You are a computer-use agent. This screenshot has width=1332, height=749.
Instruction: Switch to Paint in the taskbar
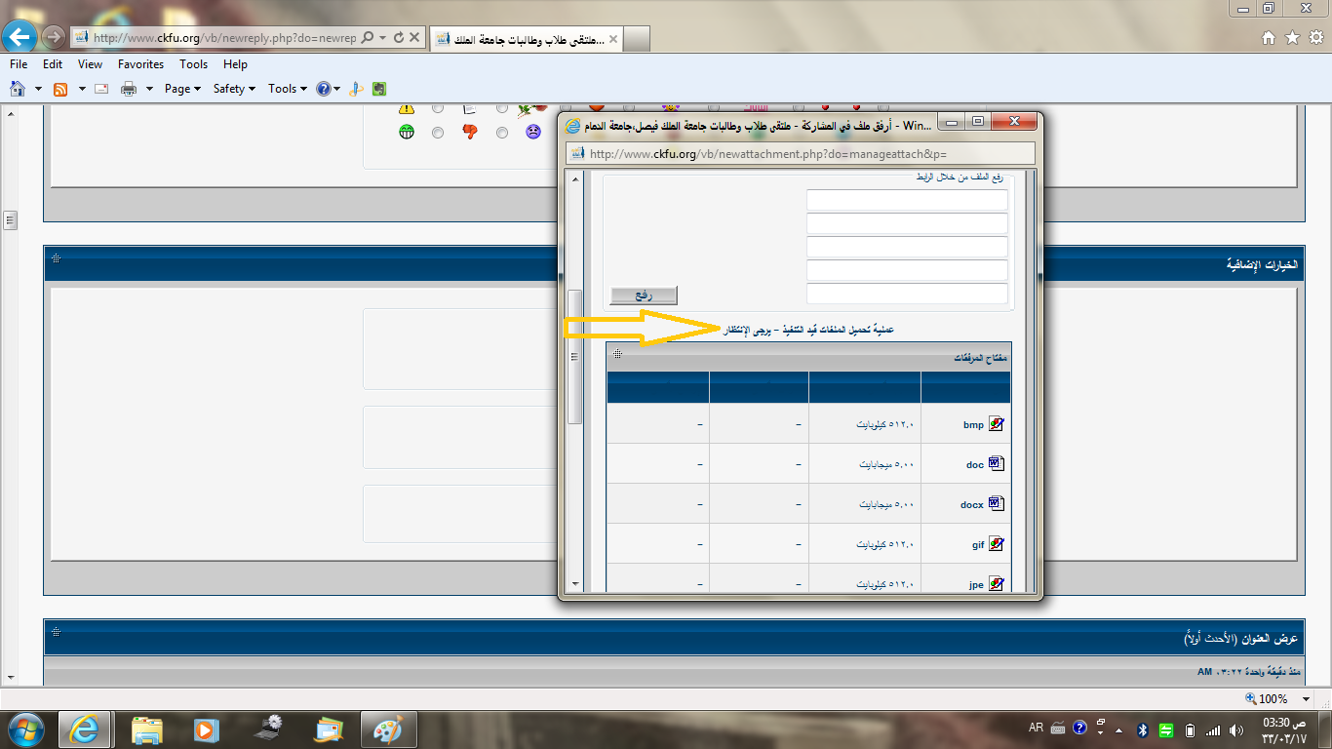tap(389, 729)
